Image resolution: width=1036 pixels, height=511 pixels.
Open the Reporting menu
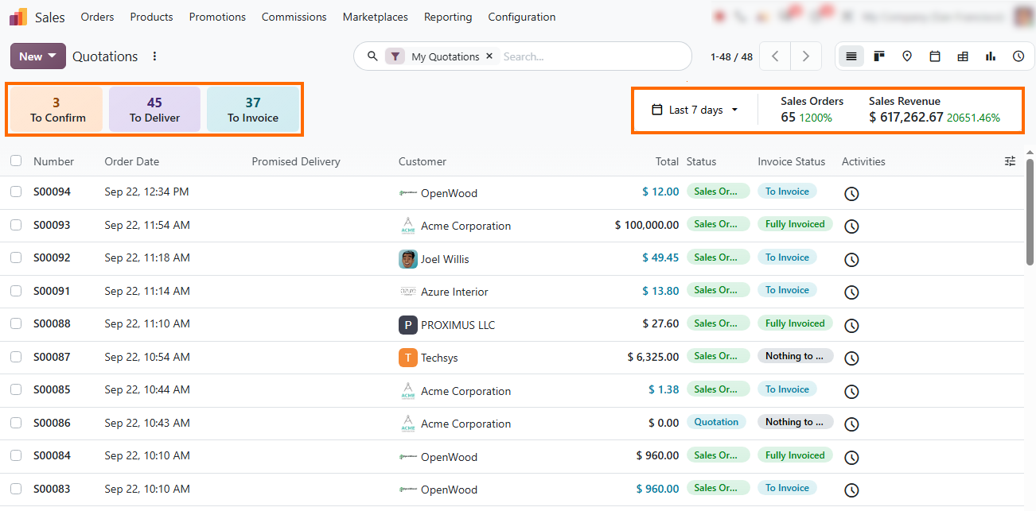448,17
